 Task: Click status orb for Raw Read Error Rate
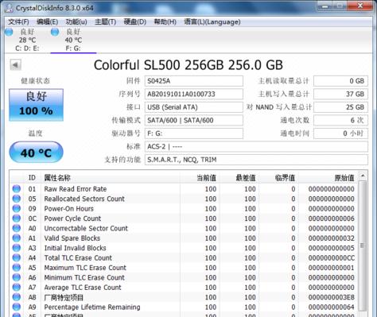(x=17, y=189)
